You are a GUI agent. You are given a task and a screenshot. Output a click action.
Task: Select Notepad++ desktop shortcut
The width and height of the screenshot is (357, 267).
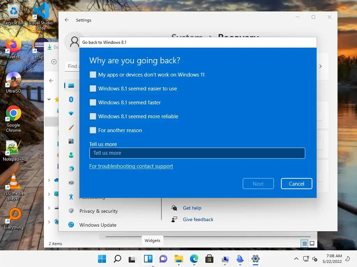pos(14,151)
